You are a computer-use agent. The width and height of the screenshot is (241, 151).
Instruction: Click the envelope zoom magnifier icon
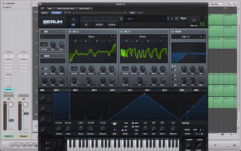[x=106, y=108]
